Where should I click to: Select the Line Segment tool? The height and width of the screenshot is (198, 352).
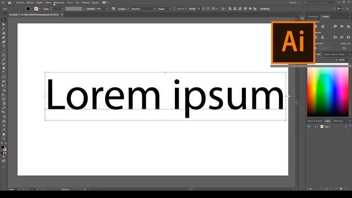click(4, 51)
